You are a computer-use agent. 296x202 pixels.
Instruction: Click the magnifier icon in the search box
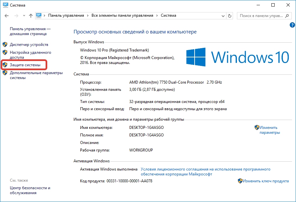coord(287,15)
